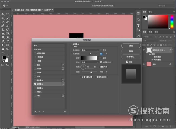Select the Move tool in the toolbox
Screen dimensions: 176x129
(x=3, y=14)
